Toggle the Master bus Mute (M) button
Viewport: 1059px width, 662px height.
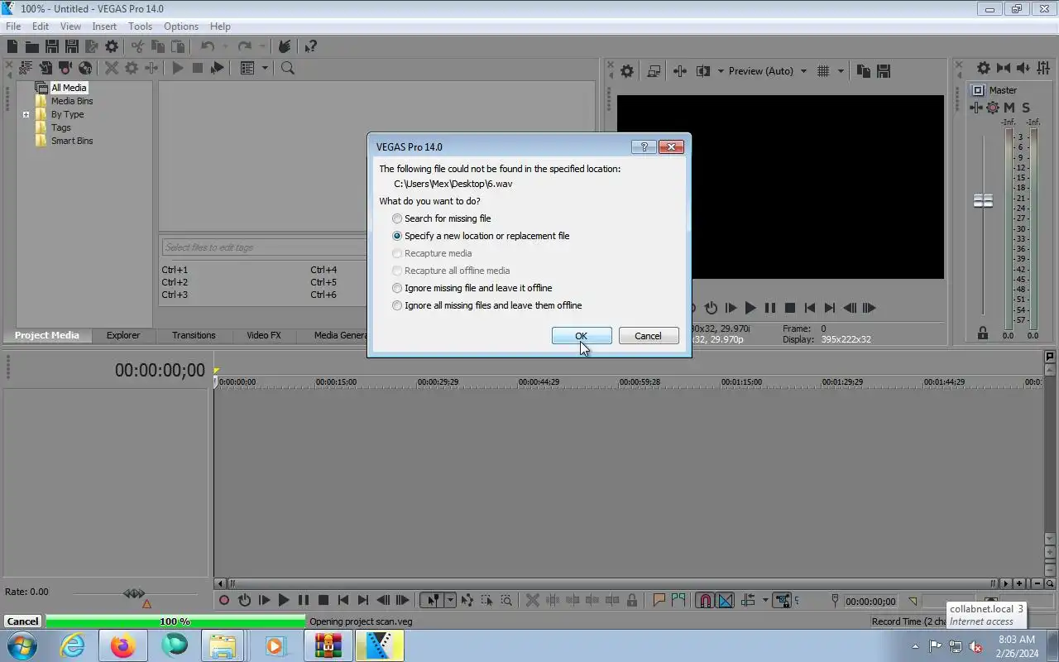[1009, 108]
